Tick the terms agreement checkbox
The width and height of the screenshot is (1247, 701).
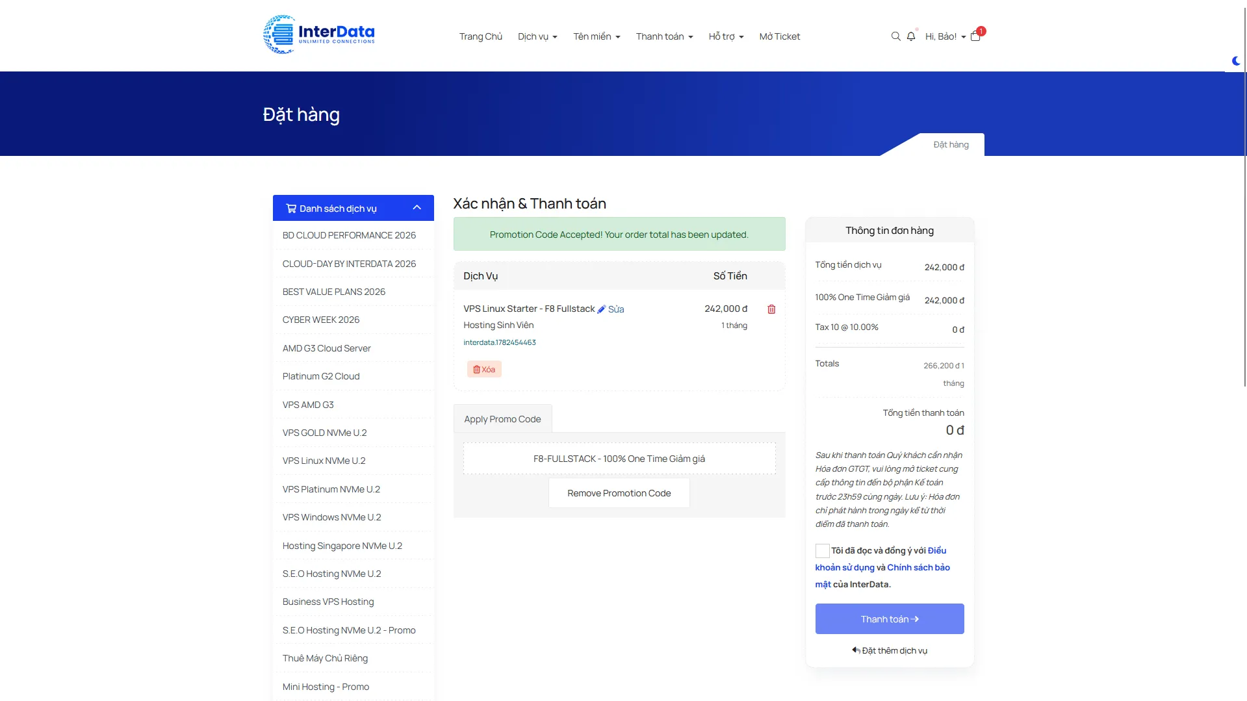(822, 551)
